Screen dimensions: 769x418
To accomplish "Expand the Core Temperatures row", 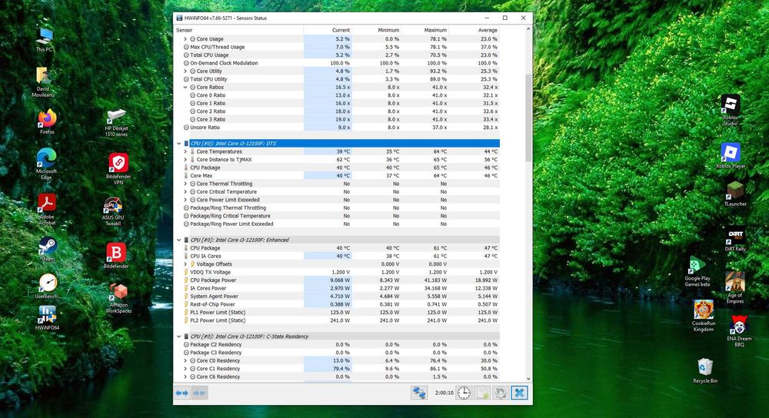I will tap(185, 151).
